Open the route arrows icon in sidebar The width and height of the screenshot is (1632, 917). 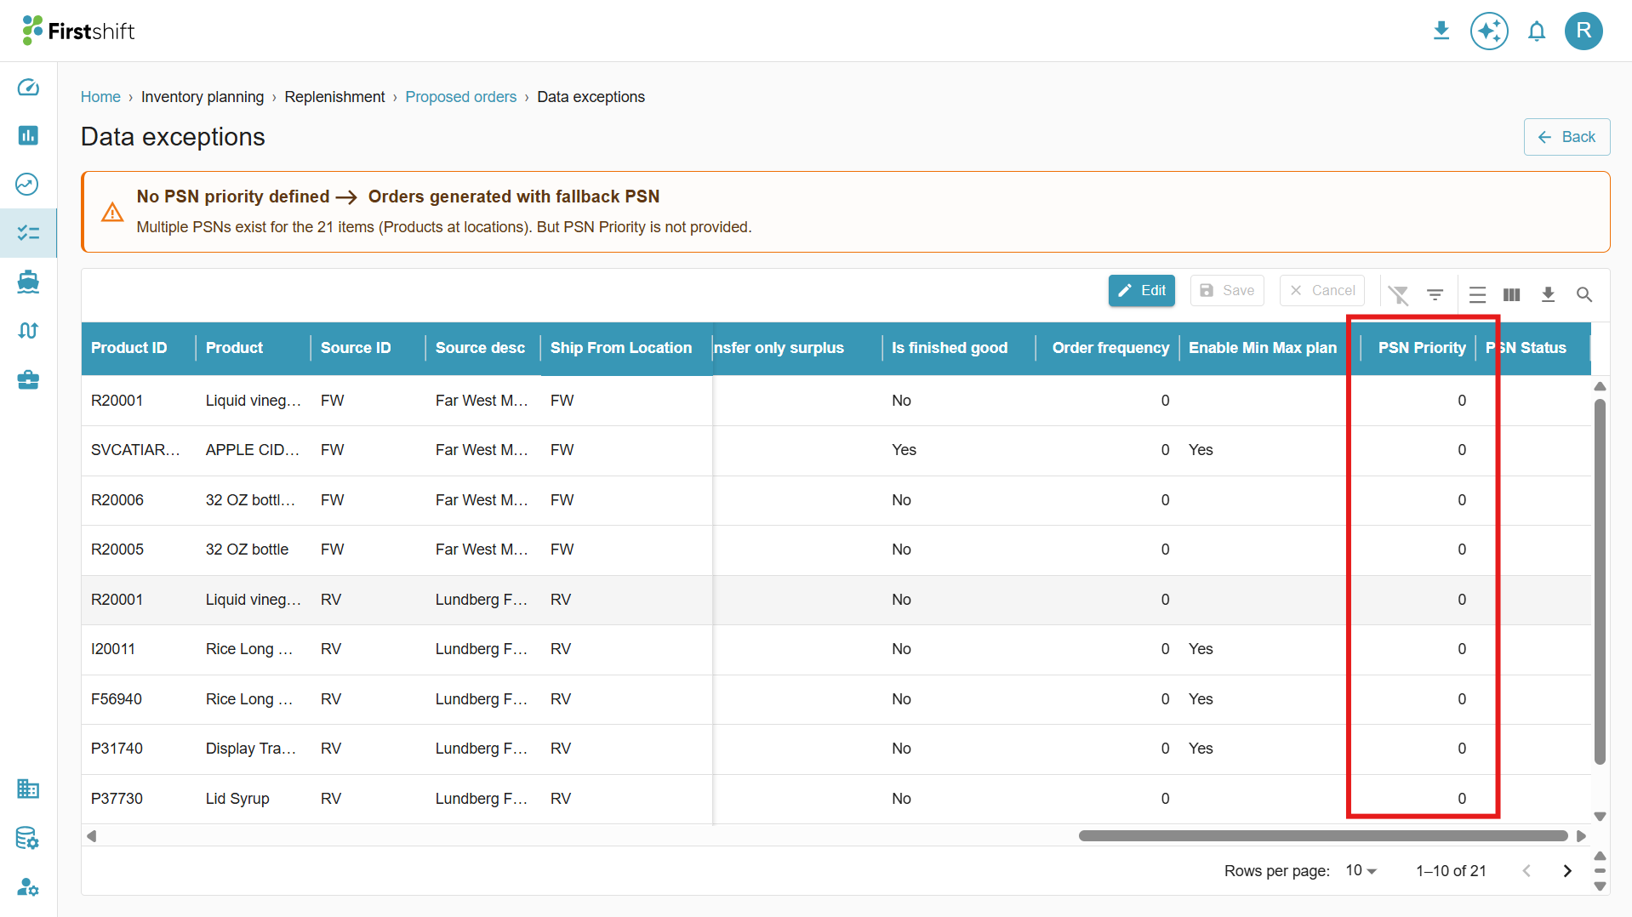pos(28,330)
